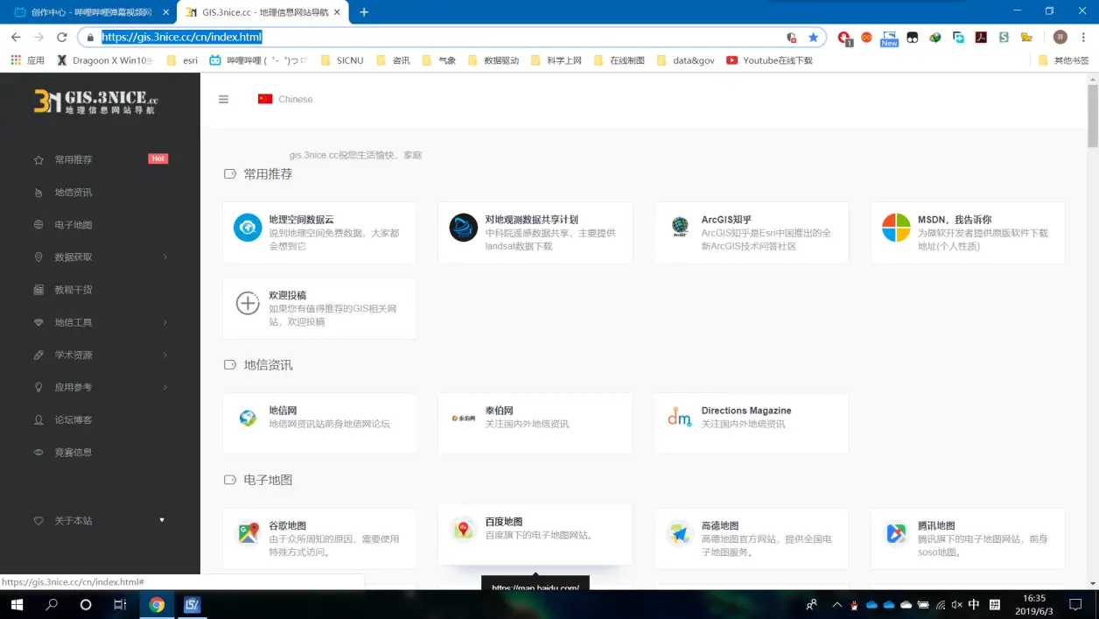Click the page vertical scrollbar thumb

pyautogui.click(x=1093, y=116)
